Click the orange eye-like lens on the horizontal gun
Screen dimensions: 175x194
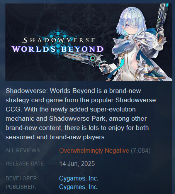[93, 58]
